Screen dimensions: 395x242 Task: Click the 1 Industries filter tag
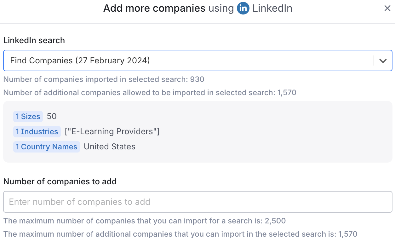(37, 132)
